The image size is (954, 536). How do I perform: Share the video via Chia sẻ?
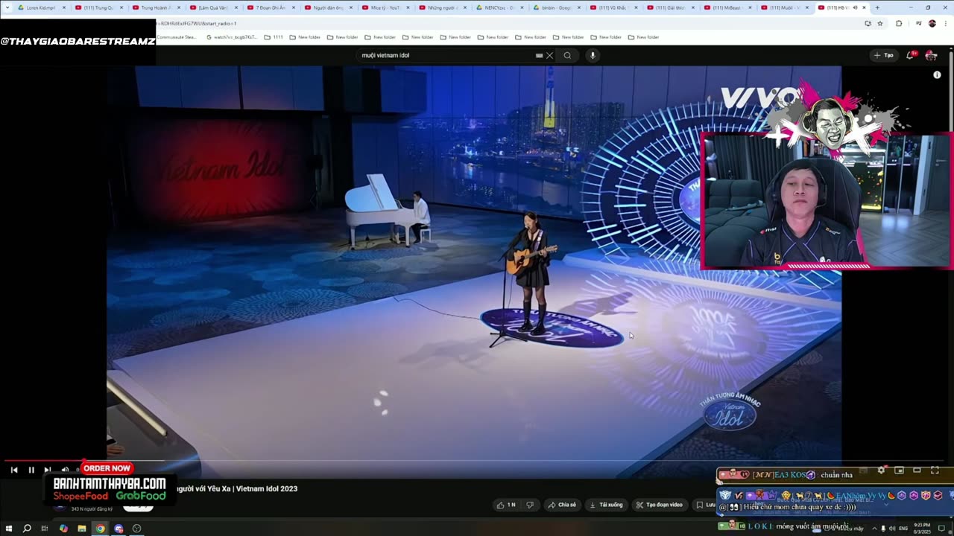click(x=562, y=505)
